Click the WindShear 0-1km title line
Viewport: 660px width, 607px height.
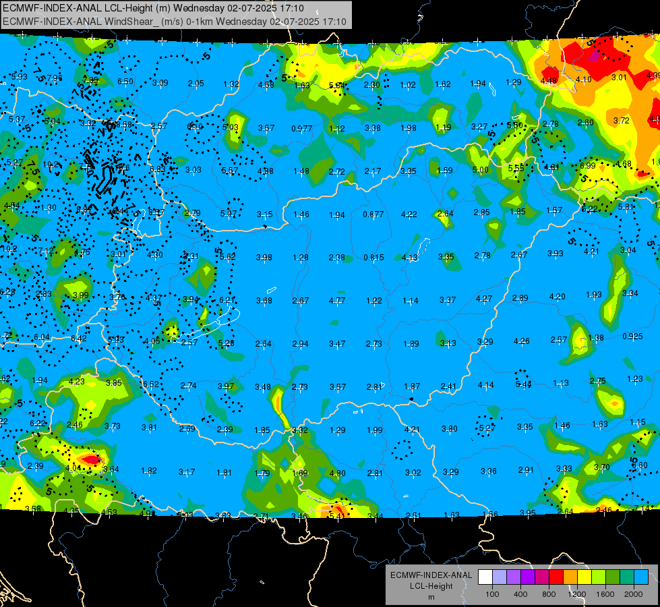coord(174,22)
